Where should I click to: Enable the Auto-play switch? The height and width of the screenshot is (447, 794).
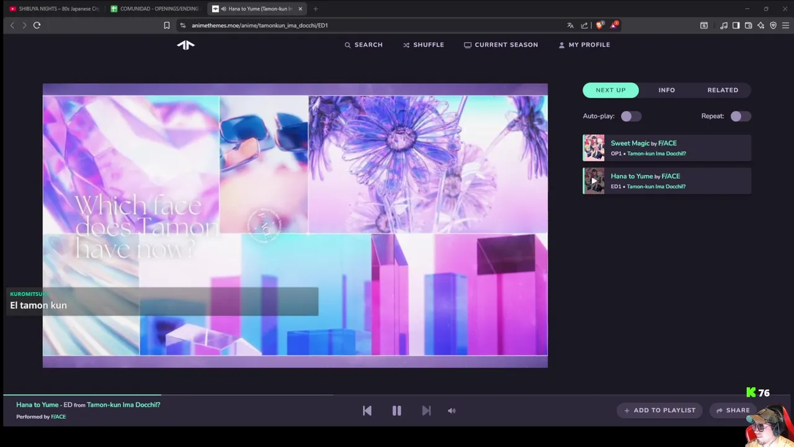631,116
